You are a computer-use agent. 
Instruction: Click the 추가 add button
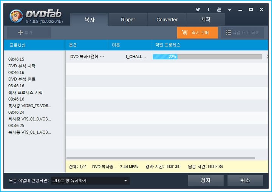point(29,33)
